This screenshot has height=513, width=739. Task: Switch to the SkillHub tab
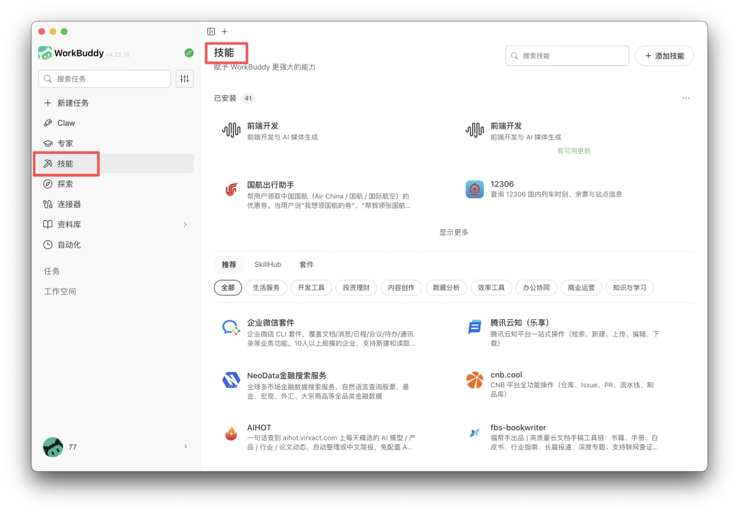(x=268, y=265)
